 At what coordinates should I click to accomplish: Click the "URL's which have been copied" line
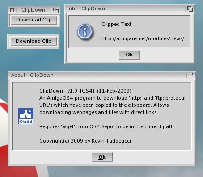point(104,105)
